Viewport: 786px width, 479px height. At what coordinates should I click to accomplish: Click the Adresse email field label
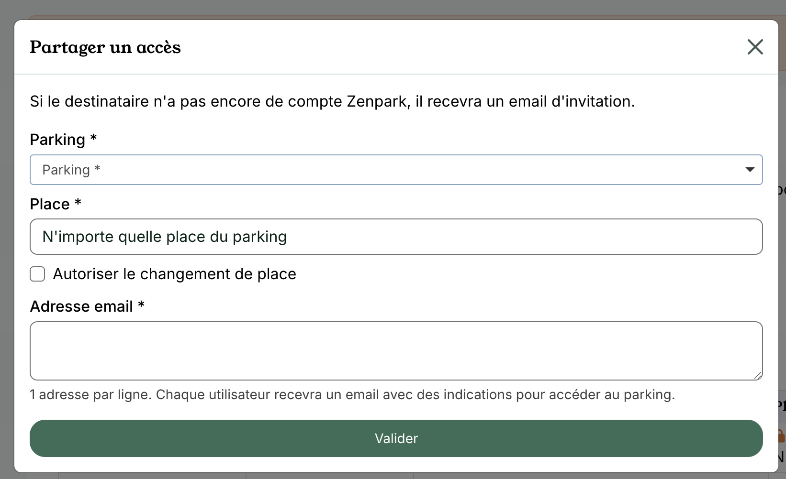click(81, 306)
